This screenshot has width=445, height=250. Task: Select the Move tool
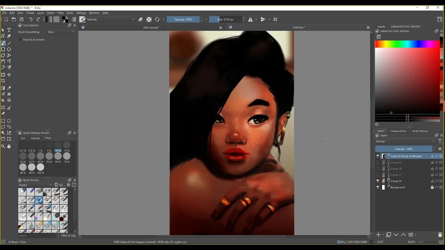(x=9, y=75)
